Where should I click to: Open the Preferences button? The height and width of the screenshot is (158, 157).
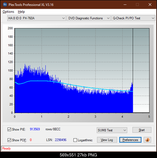pyautogui.click(x=130, y=140)
